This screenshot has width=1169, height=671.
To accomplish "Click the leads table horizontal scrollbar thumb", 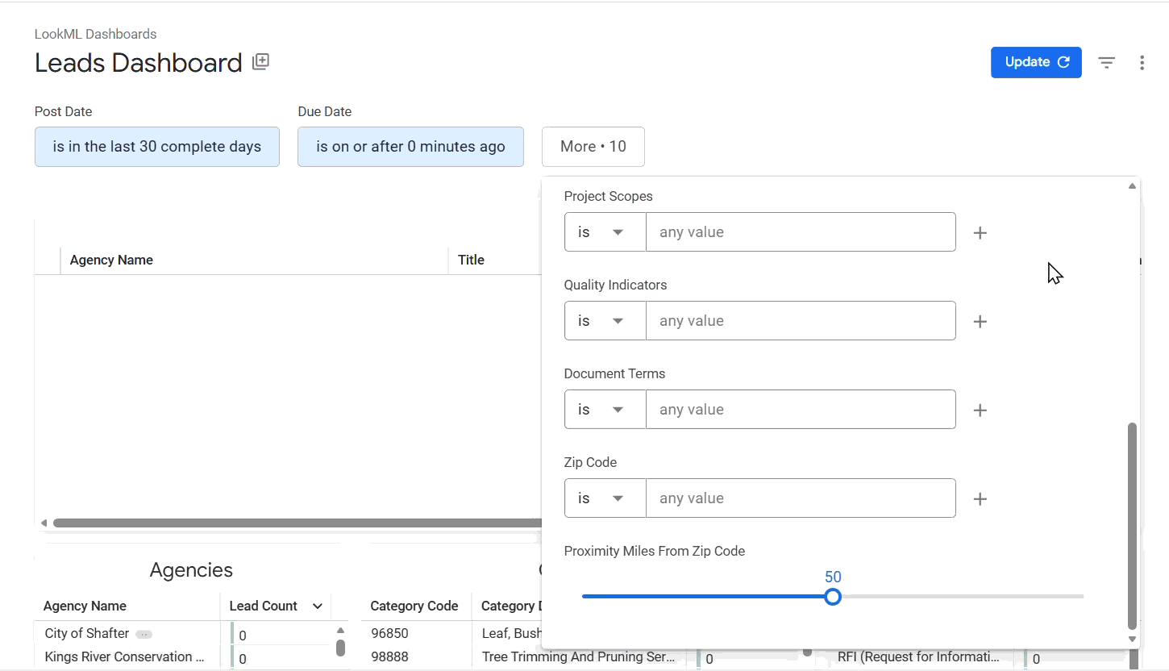I will [297, 523].
